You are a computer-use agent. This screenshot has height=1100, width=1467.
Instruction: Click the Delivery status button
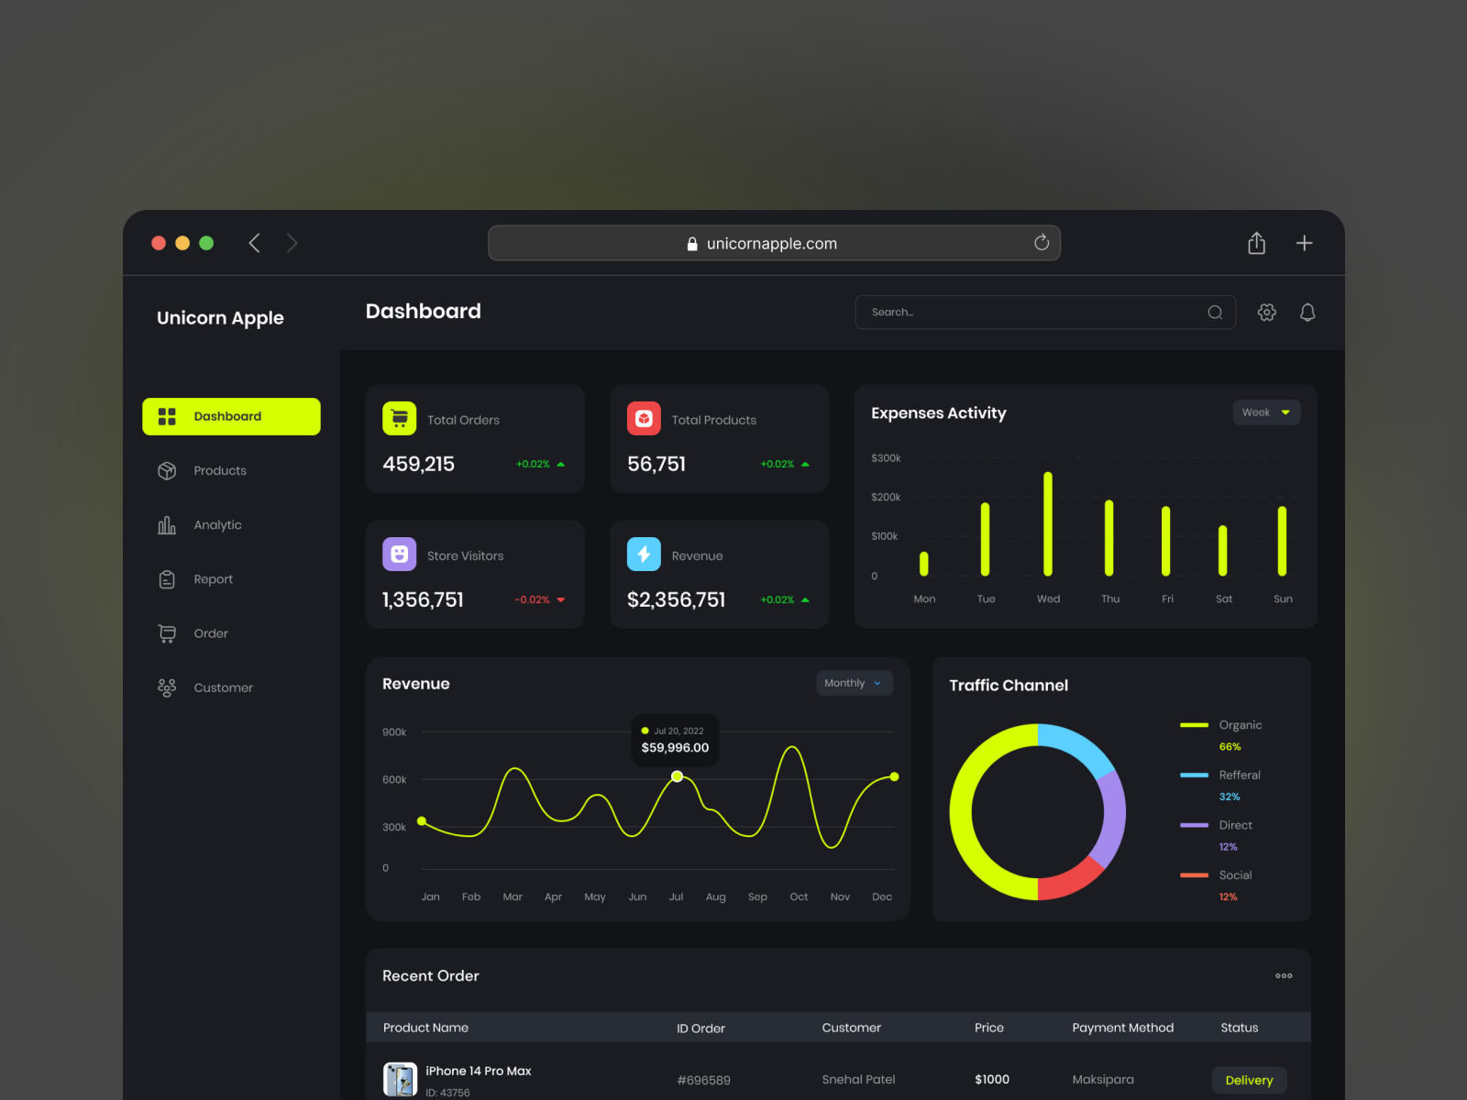pos(1249,1080)
